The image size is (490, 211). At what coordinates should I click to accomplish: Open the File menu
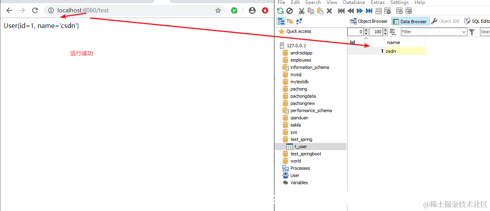tap(281, 2)
